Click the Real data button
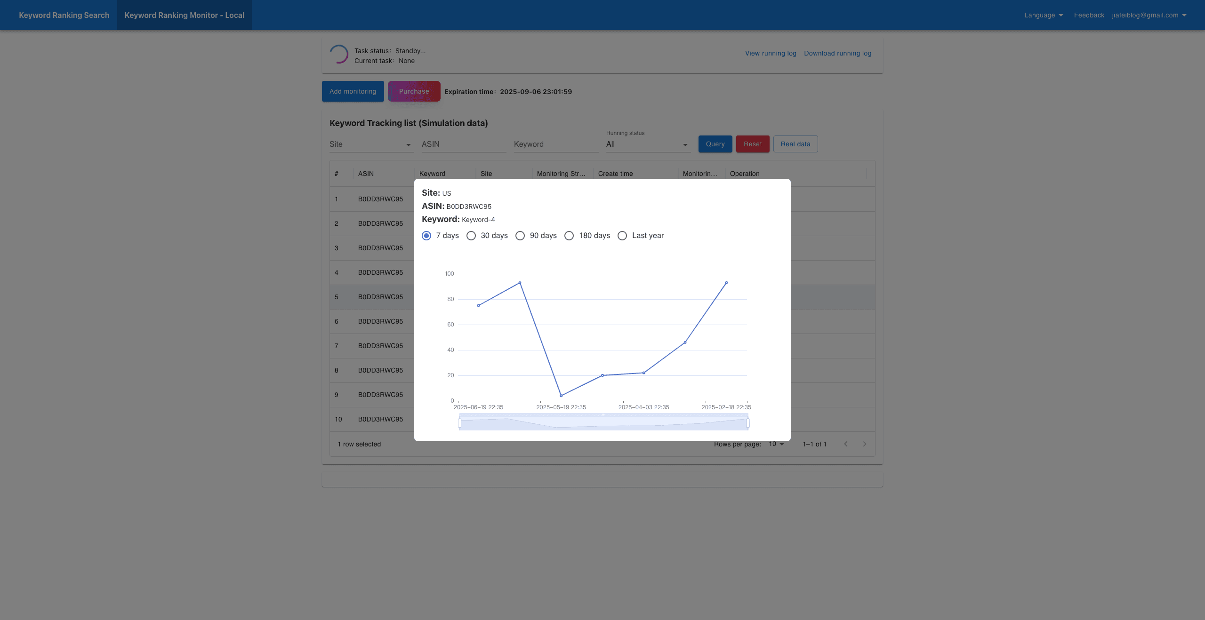The height and width of the screenshot is (620, 1205). [x=795, y=144]
